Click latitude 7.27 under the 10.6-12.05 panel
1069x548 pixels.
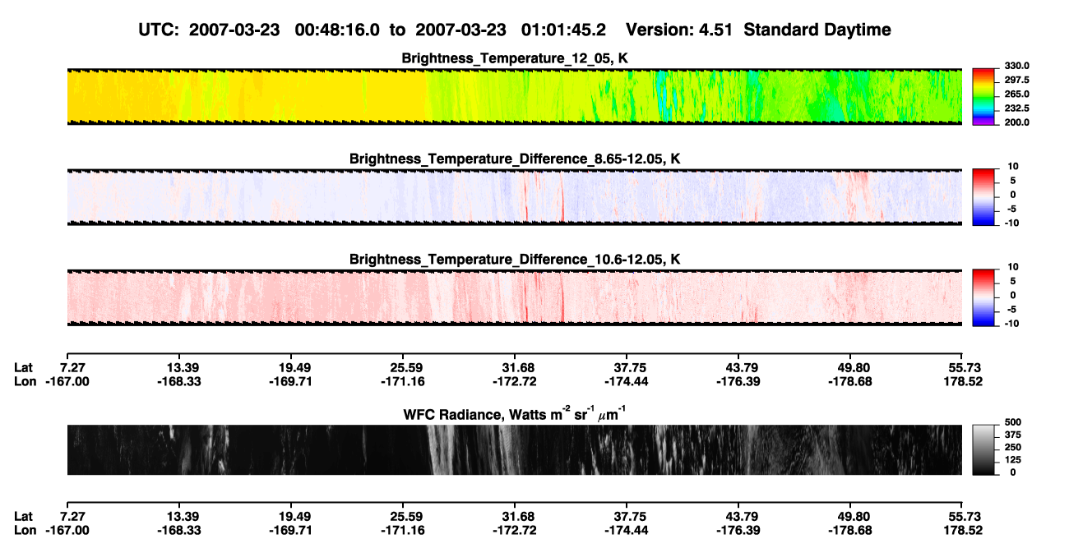tap(74, 368)
